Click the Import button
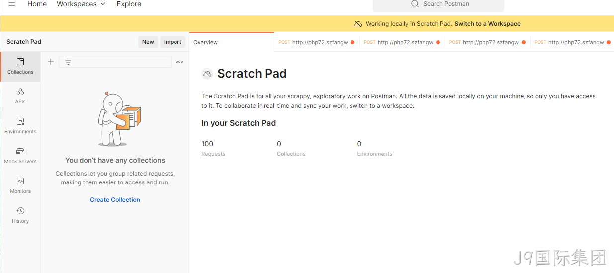The image size is (614, 273). 173,42
